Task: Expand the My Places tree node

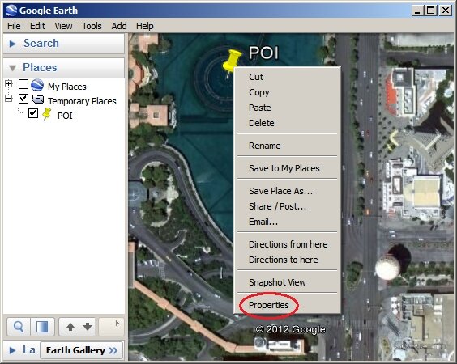Action: tap(8, 84)
